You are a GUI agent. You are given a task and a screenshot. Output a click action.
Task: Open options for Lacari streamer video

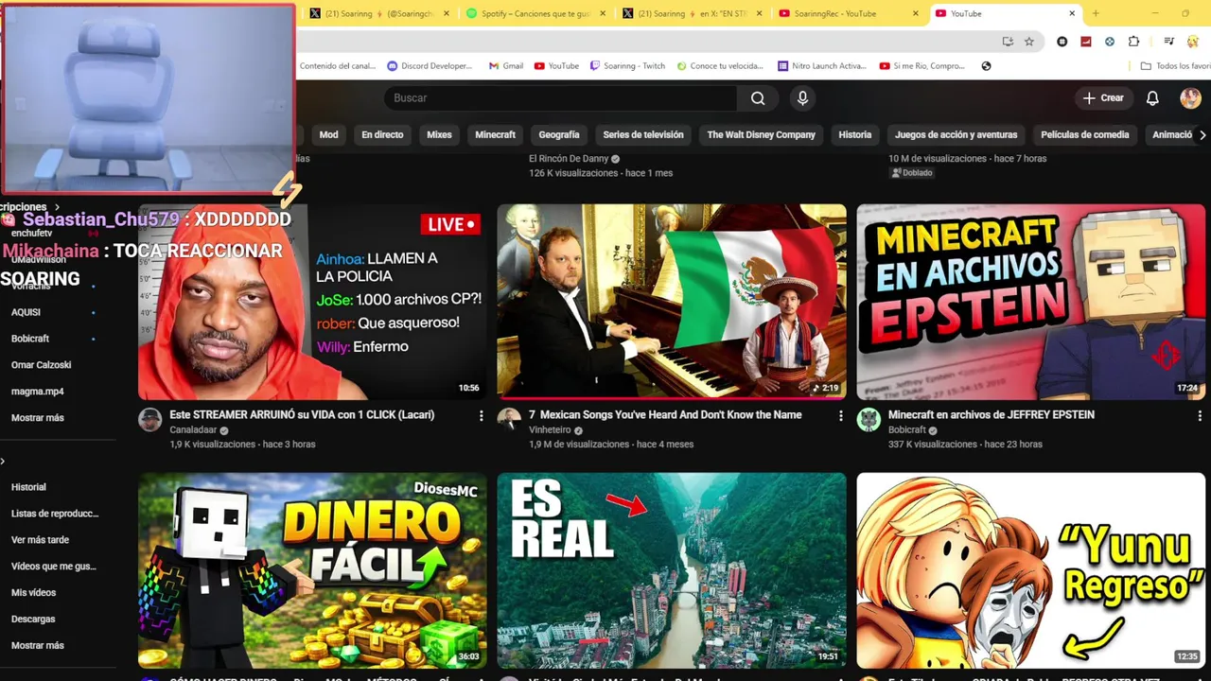click(481, 415)
